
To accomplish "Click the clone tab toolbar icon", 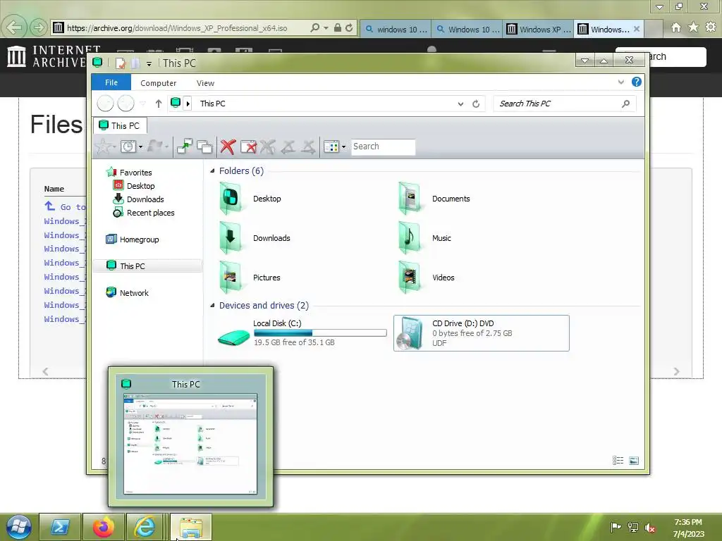I will (204, 147).
